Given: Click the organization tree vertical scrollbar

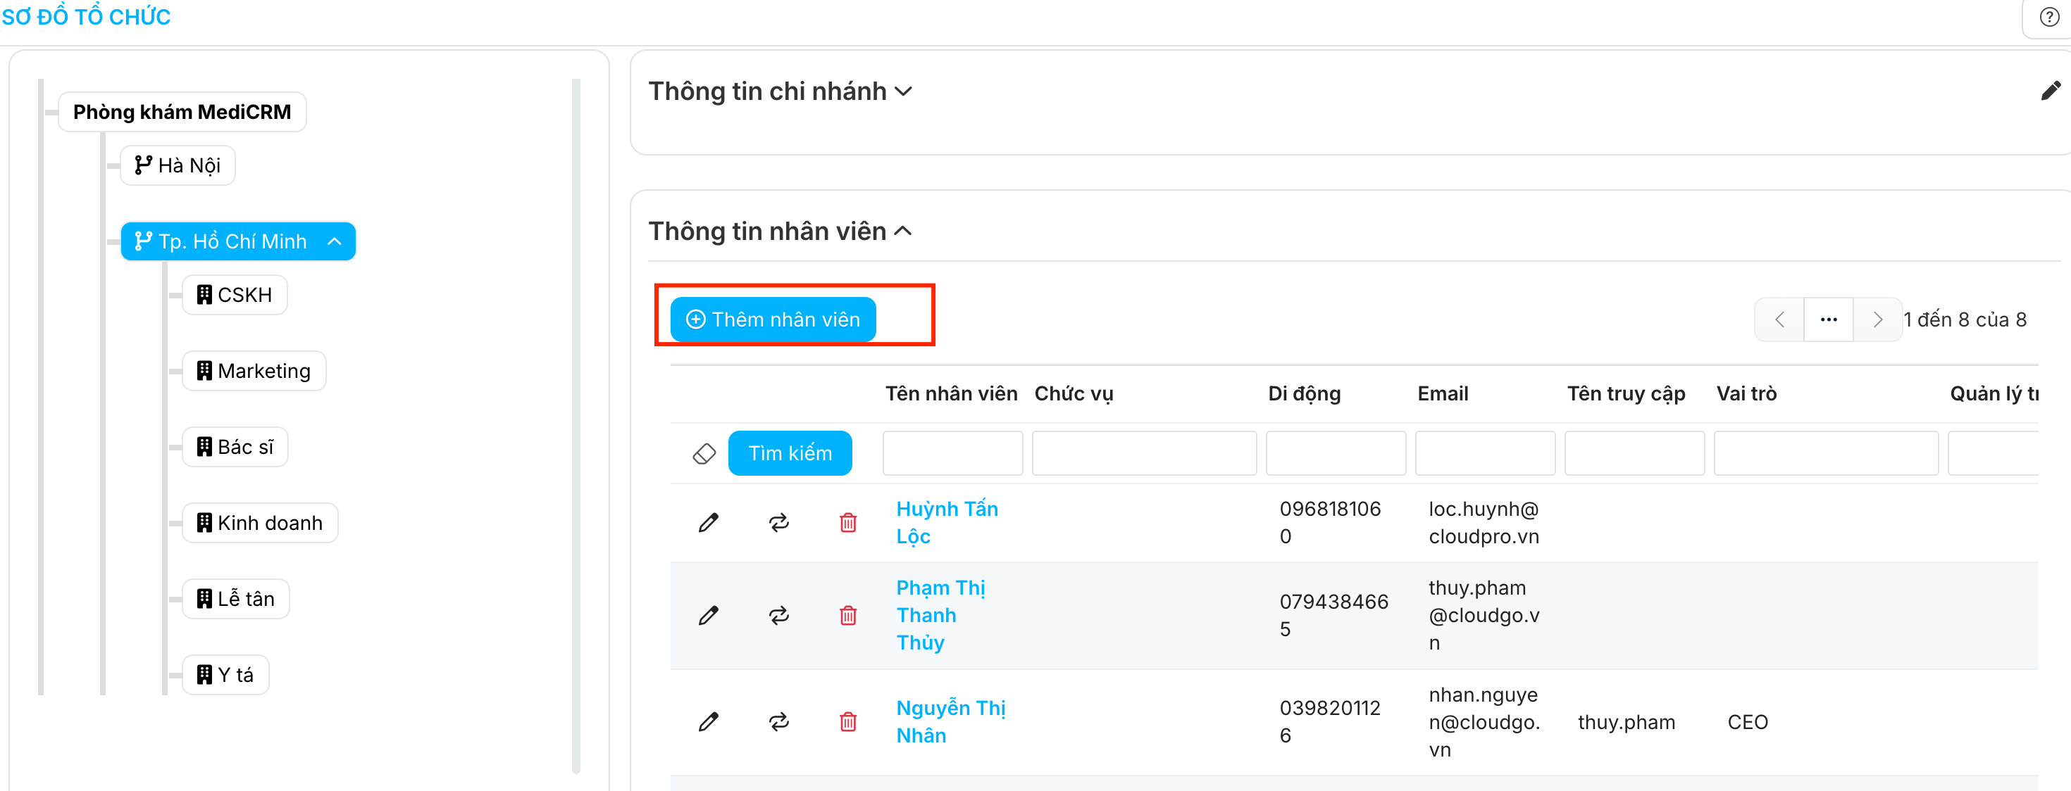Looking at the screenshot, I should point(576,426).
